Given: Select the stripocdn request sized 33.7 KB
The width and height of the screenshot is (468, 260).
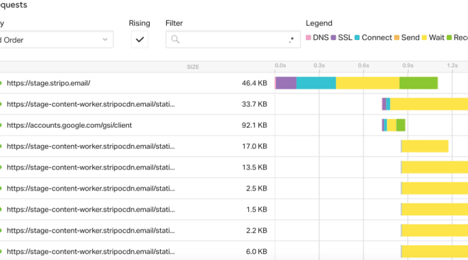Looking at the screenshot, I should click(234, 104).
